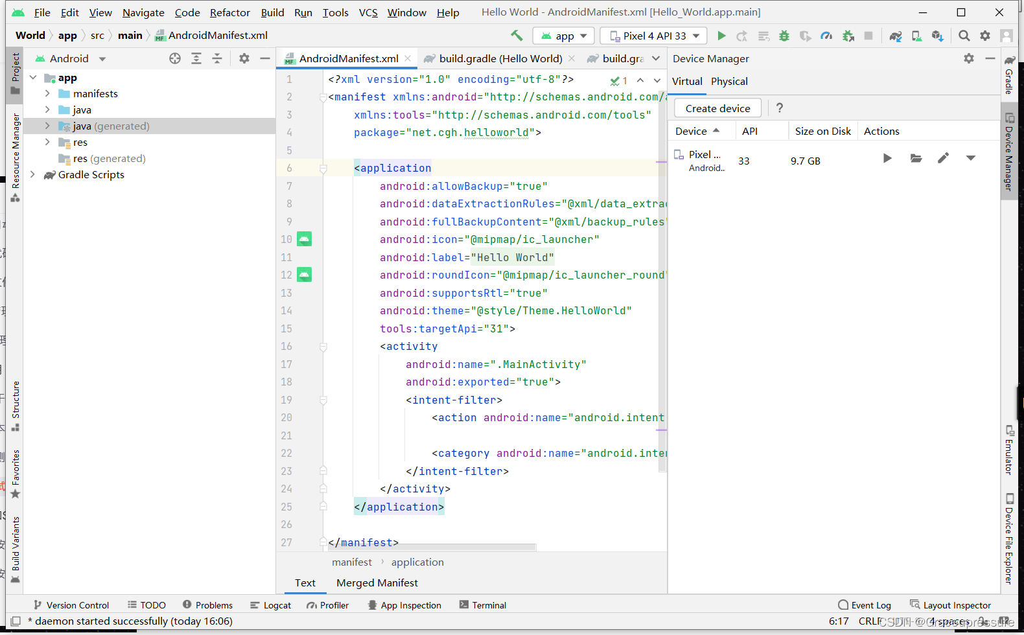The height and width of the screenshot is (635, 1024).
Task: Click Sync Project with Gradle Files icon
Action: click(896, 36)
